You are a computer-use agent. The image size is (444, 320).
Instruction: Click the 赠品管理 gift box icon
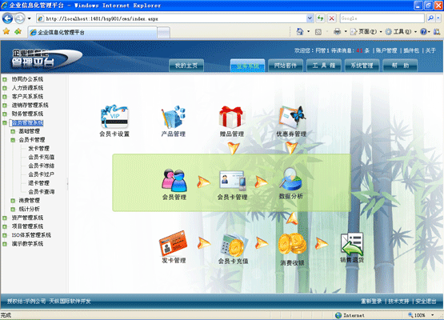[231, 117]
